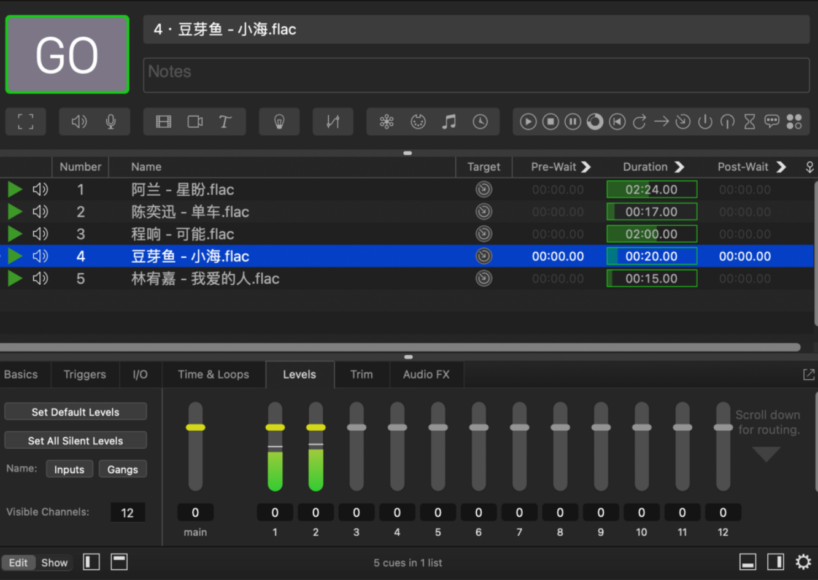Expand the Duration column chevron
The width and height of the screenshot is (818, 580).
pos(679,167)
